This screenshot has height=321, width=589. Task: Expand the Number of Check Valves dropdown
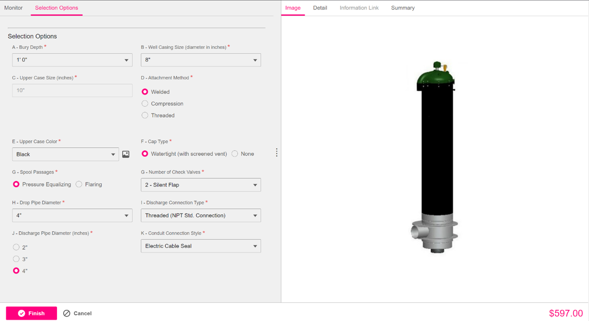click(201, 185)
